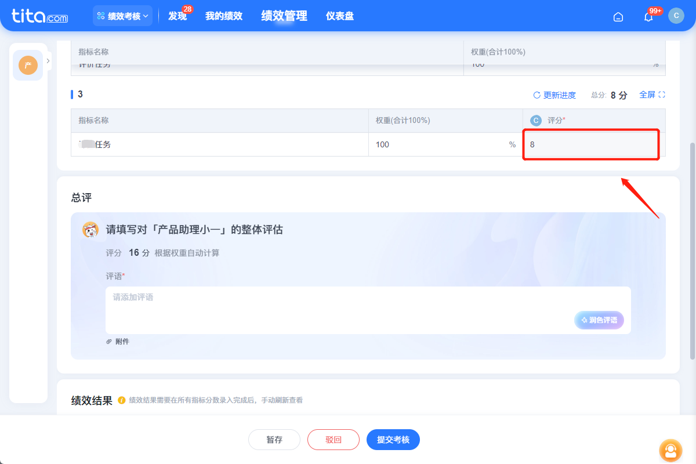696x464 pixels.
Task: Click the 润色评语 AI polish button
Action: [599, 320]
